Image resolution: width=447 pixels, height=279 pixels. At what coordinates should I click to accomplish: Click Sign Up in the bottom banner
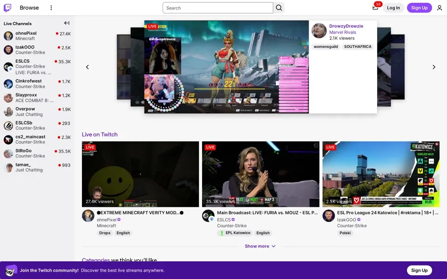pos(420,270)
